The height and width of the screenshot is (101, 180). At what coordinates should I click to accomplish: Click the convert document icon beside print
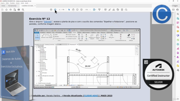[15, 10]
